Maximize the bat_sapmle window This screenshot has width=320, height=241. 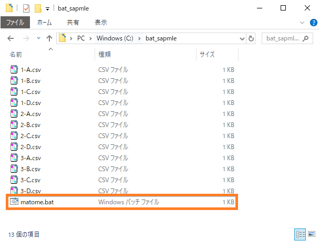pos(283,8)
